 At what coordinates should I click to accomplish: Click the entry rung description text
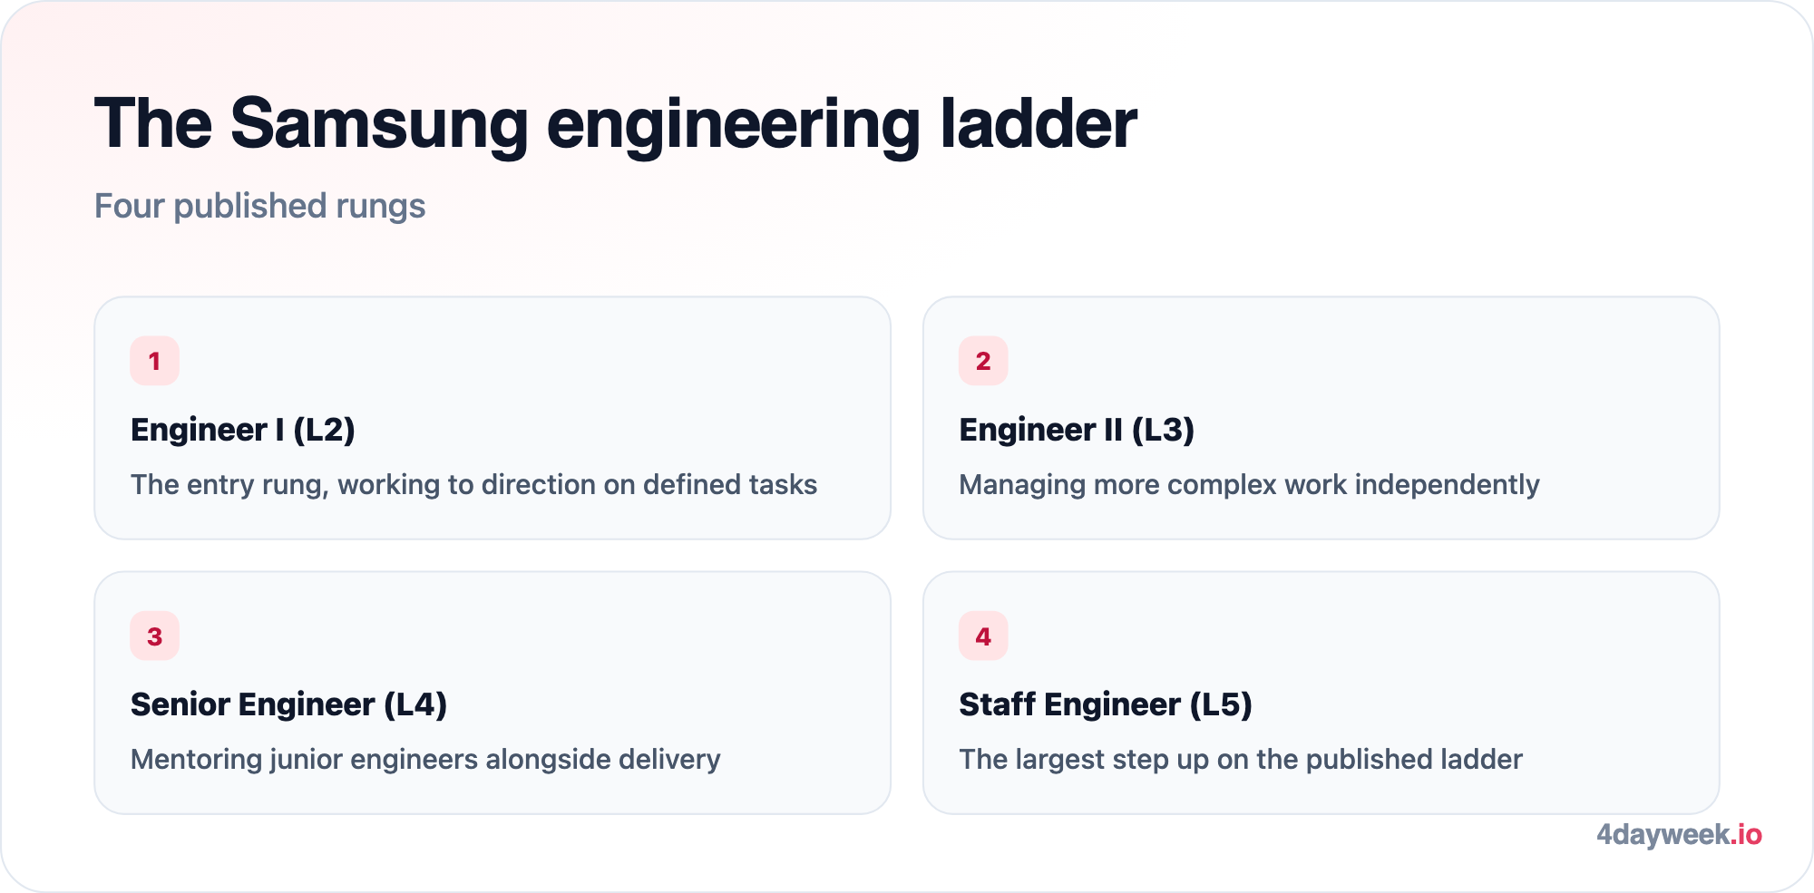click(473, 485)
